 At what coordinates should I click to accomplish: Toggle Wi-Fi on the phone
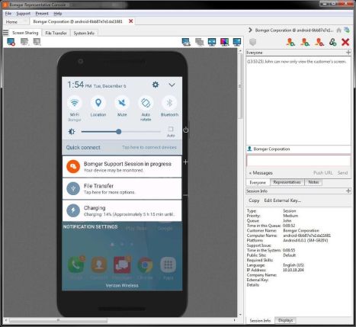coord(75,103)
